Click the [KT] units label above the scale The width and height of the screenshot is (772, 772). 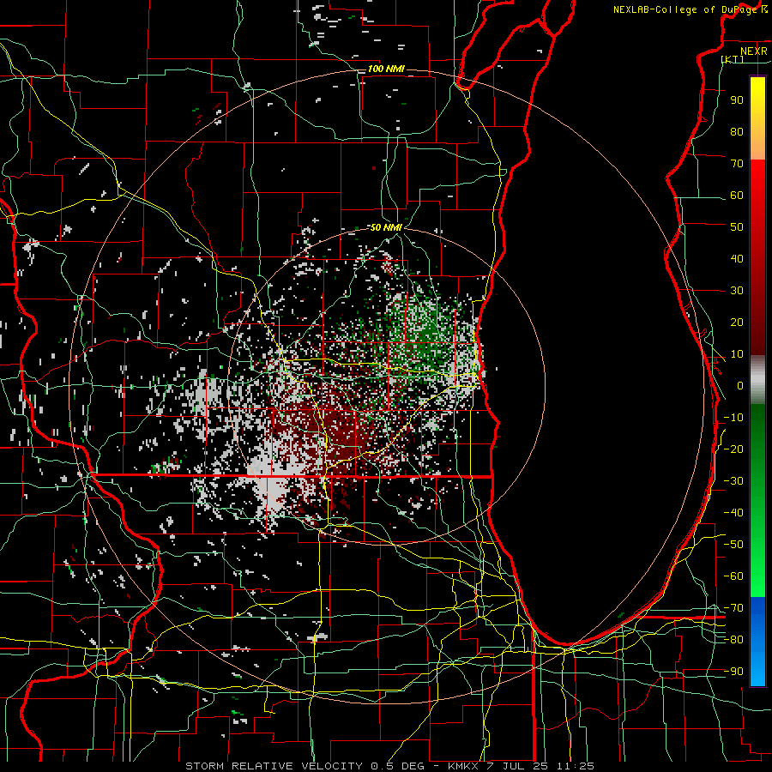click(x=733, y=59)
